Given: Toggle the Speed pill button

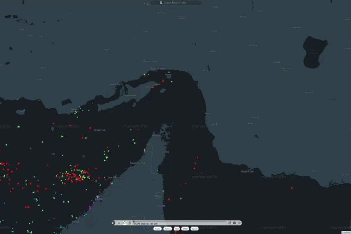Looking at the screenshot, I should [195, 229].
